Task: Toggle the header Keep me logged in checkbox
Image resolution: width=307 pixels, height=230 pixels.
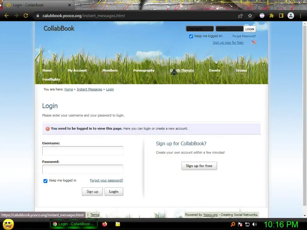Action: 191,36
